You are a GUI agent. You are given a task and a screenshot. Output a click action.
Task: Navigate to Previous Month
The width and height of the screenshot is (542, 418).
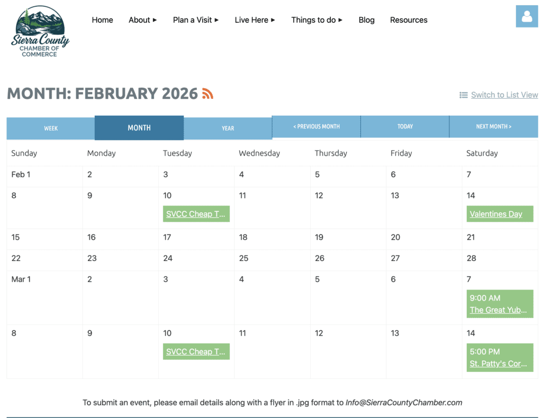(316, 126)
